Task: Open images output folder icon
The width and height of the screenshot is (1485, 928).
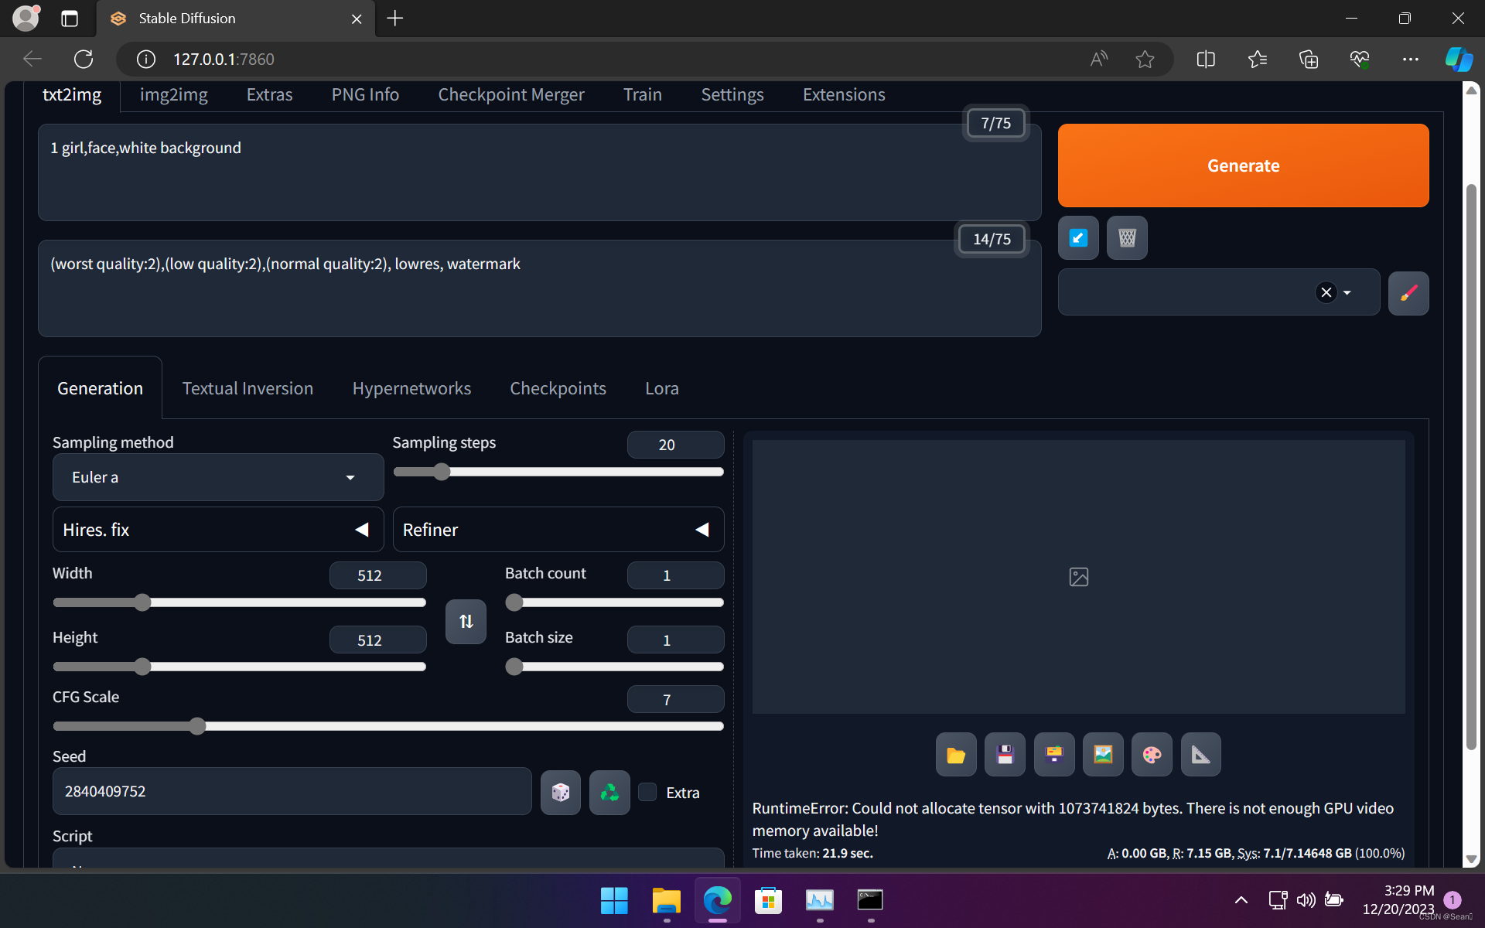Action: coord(956,755)
